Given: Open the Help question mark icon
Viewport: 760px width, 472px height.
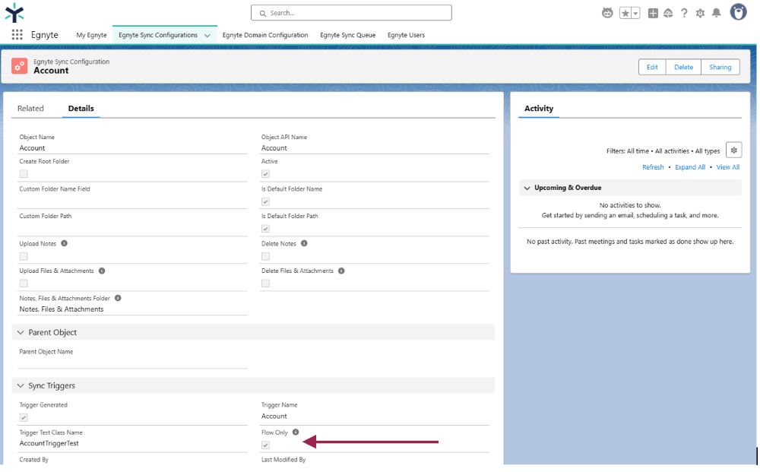Looking at the screenshot, I should point(685,13).
